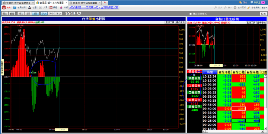The image size is (268, 134).
Task: Click the 彈出 pop-out window icon
Action: click(240, 2)
